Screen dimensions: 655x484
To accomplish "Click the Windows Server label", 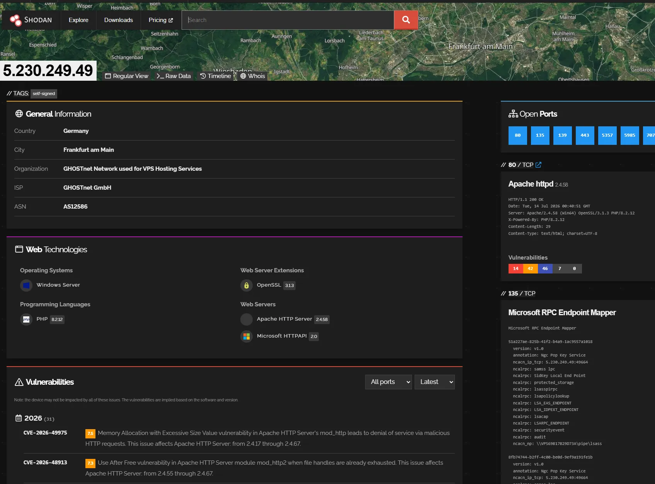I will [58, 285].
